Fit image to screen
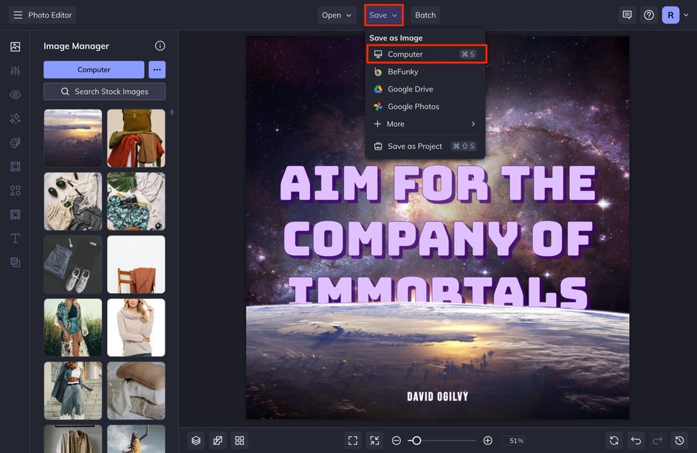Screen dimensions: 697x453 tap(353, 440)
